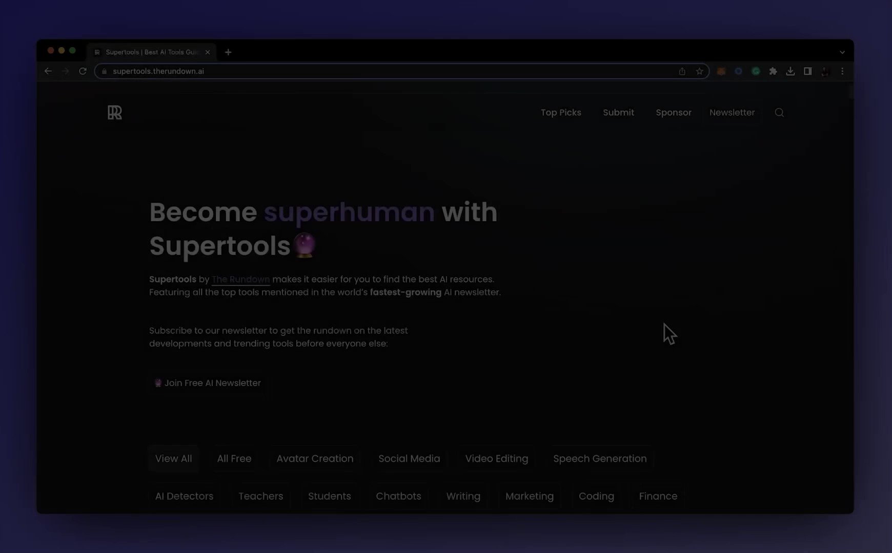Click the padlock icon in the address bar

click(x=104, y=71)
